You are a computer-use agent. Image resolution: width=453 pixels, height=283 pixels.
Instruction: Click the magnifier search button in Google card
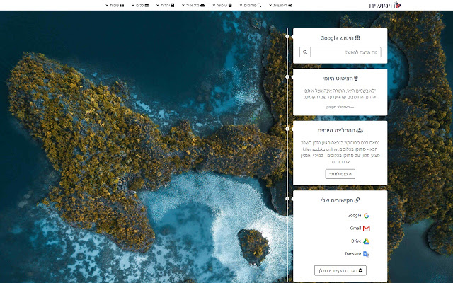(x=305, y=52)
